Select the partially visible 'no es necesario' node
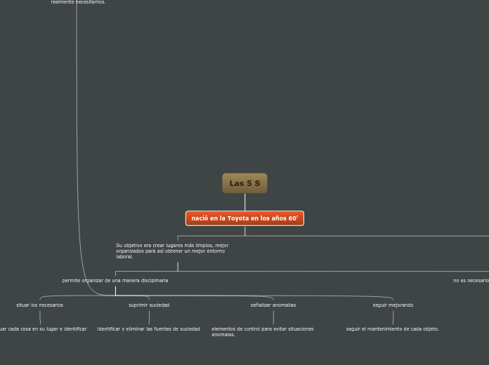Image resolution: width=489 pixels, height=365 pixels. tap(471, 281)
